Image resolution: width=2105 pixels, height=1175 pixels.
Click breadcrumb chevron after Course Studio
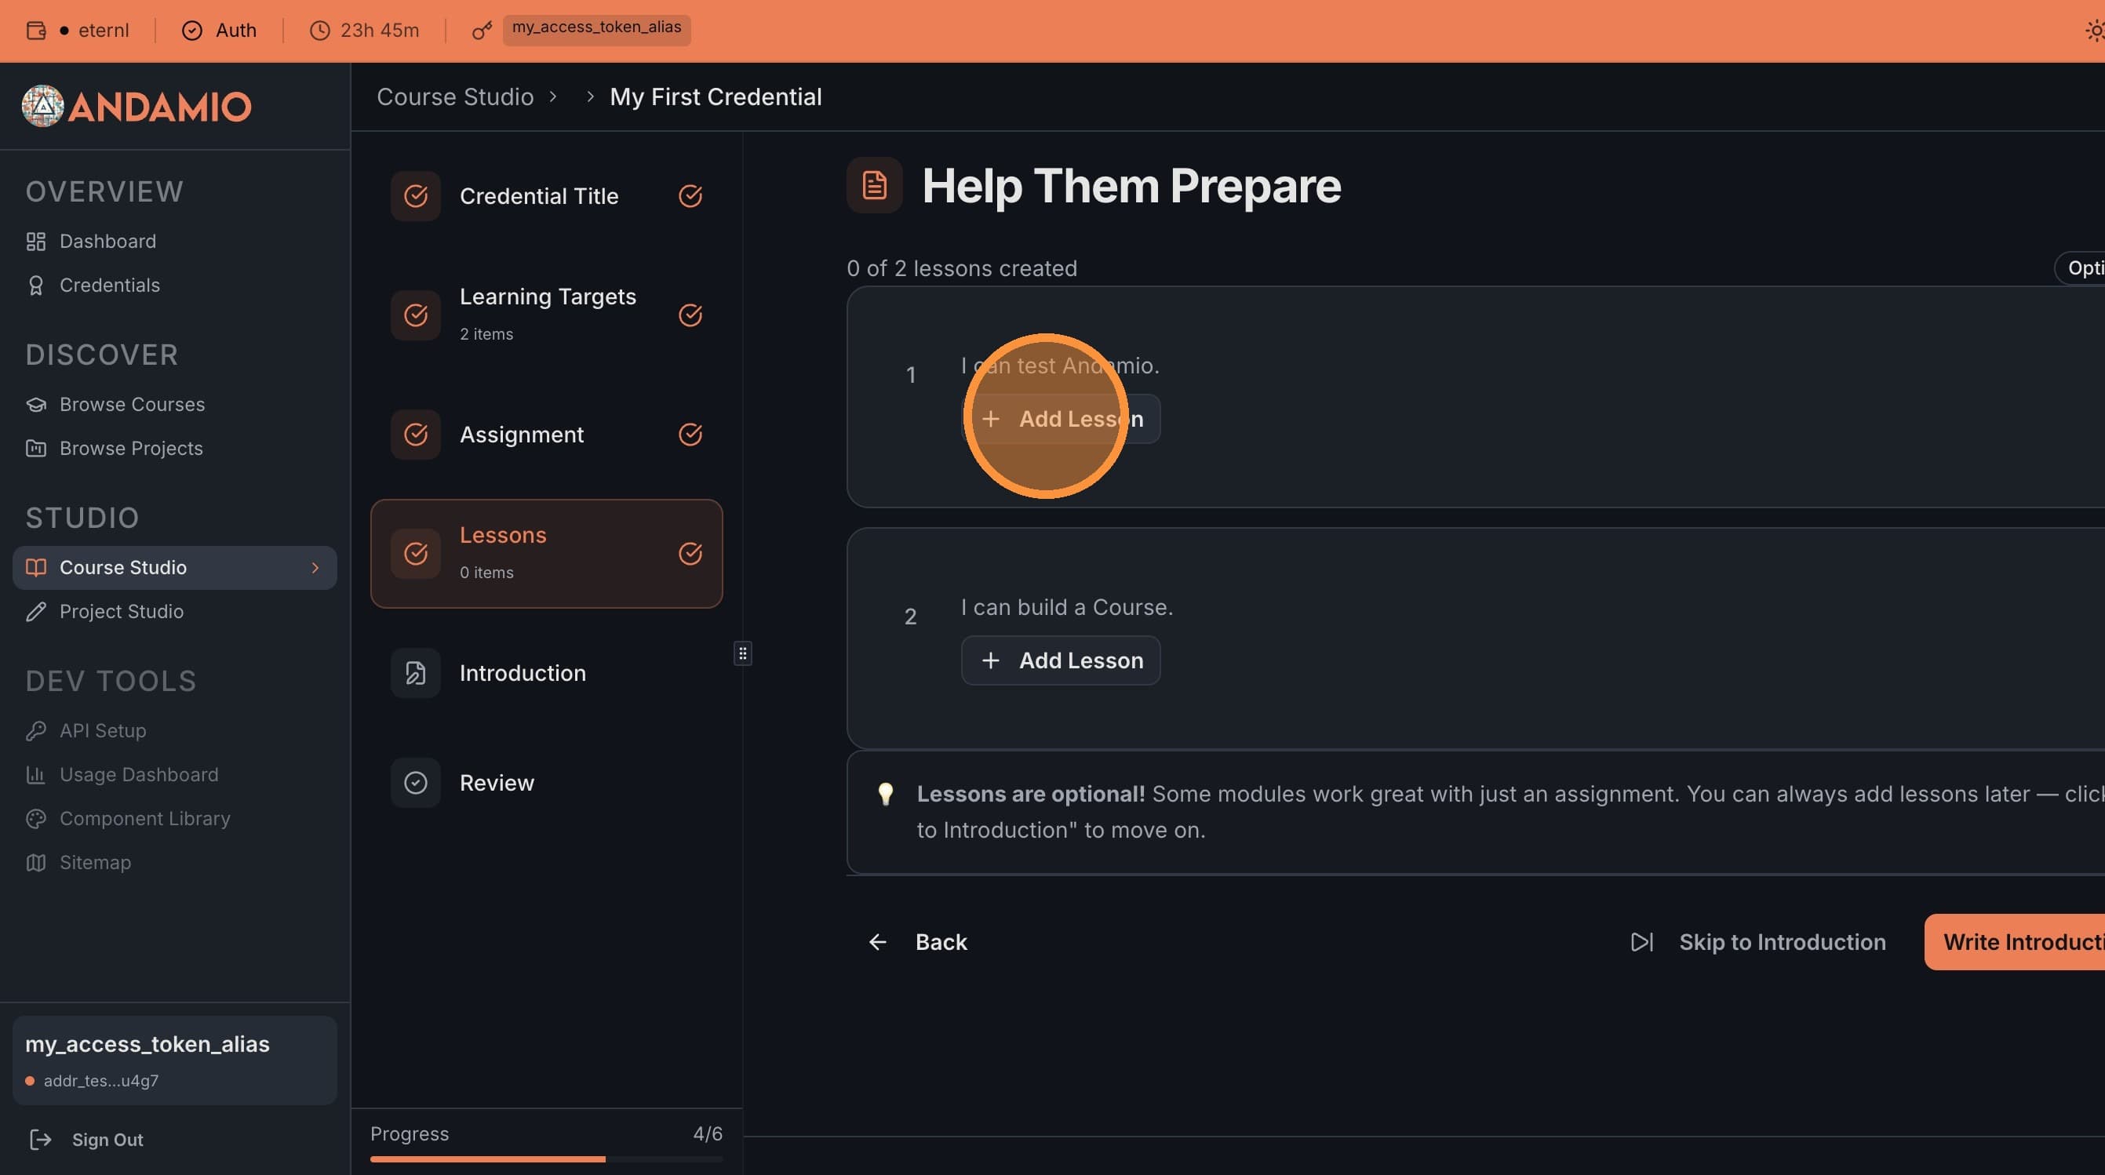[x=553, y=97]
